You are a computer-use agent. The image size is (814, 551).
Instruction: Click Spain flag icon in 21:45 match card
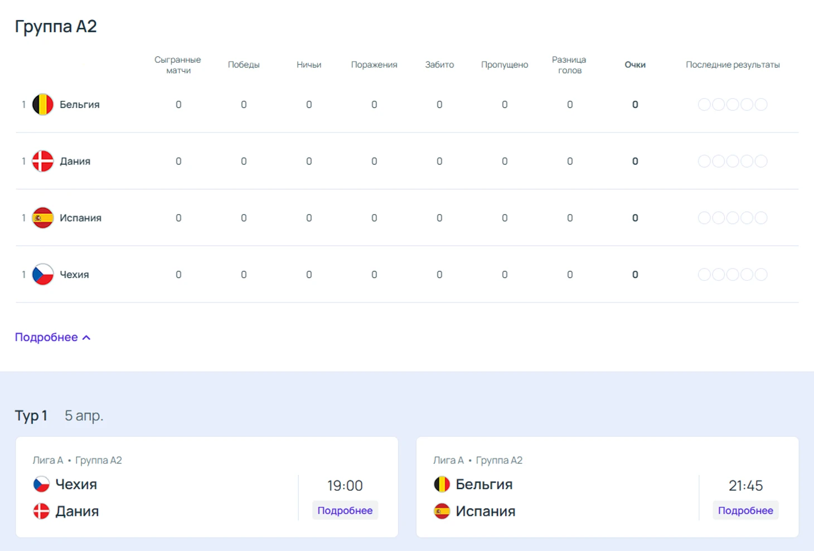tap(442, 511)
